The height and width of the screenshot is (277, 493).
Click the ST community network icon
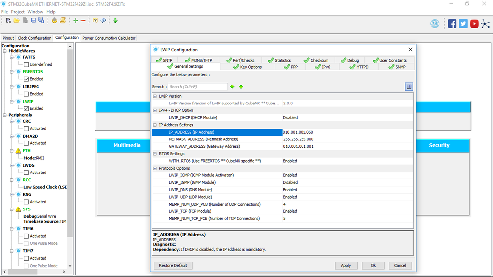point(485,24)
